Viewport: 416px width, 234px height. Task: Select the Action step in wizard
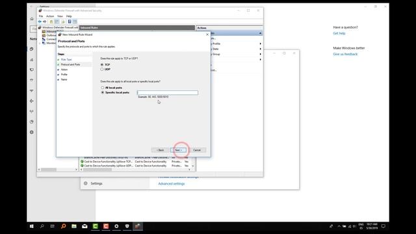64,70
